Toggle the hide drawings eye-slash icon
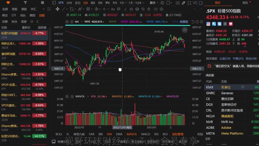Screen dimensions: 259x146 (x=143, y=9)
